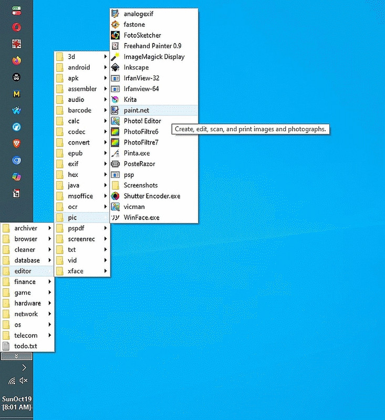Open fastone image viewer

pos(154,24)
